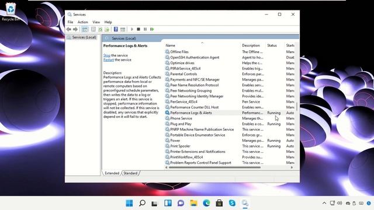This screenshot has height=210, width=374.
Task: Open Microsoft Store from the taskbar
Action: click(x=219, y=203)
